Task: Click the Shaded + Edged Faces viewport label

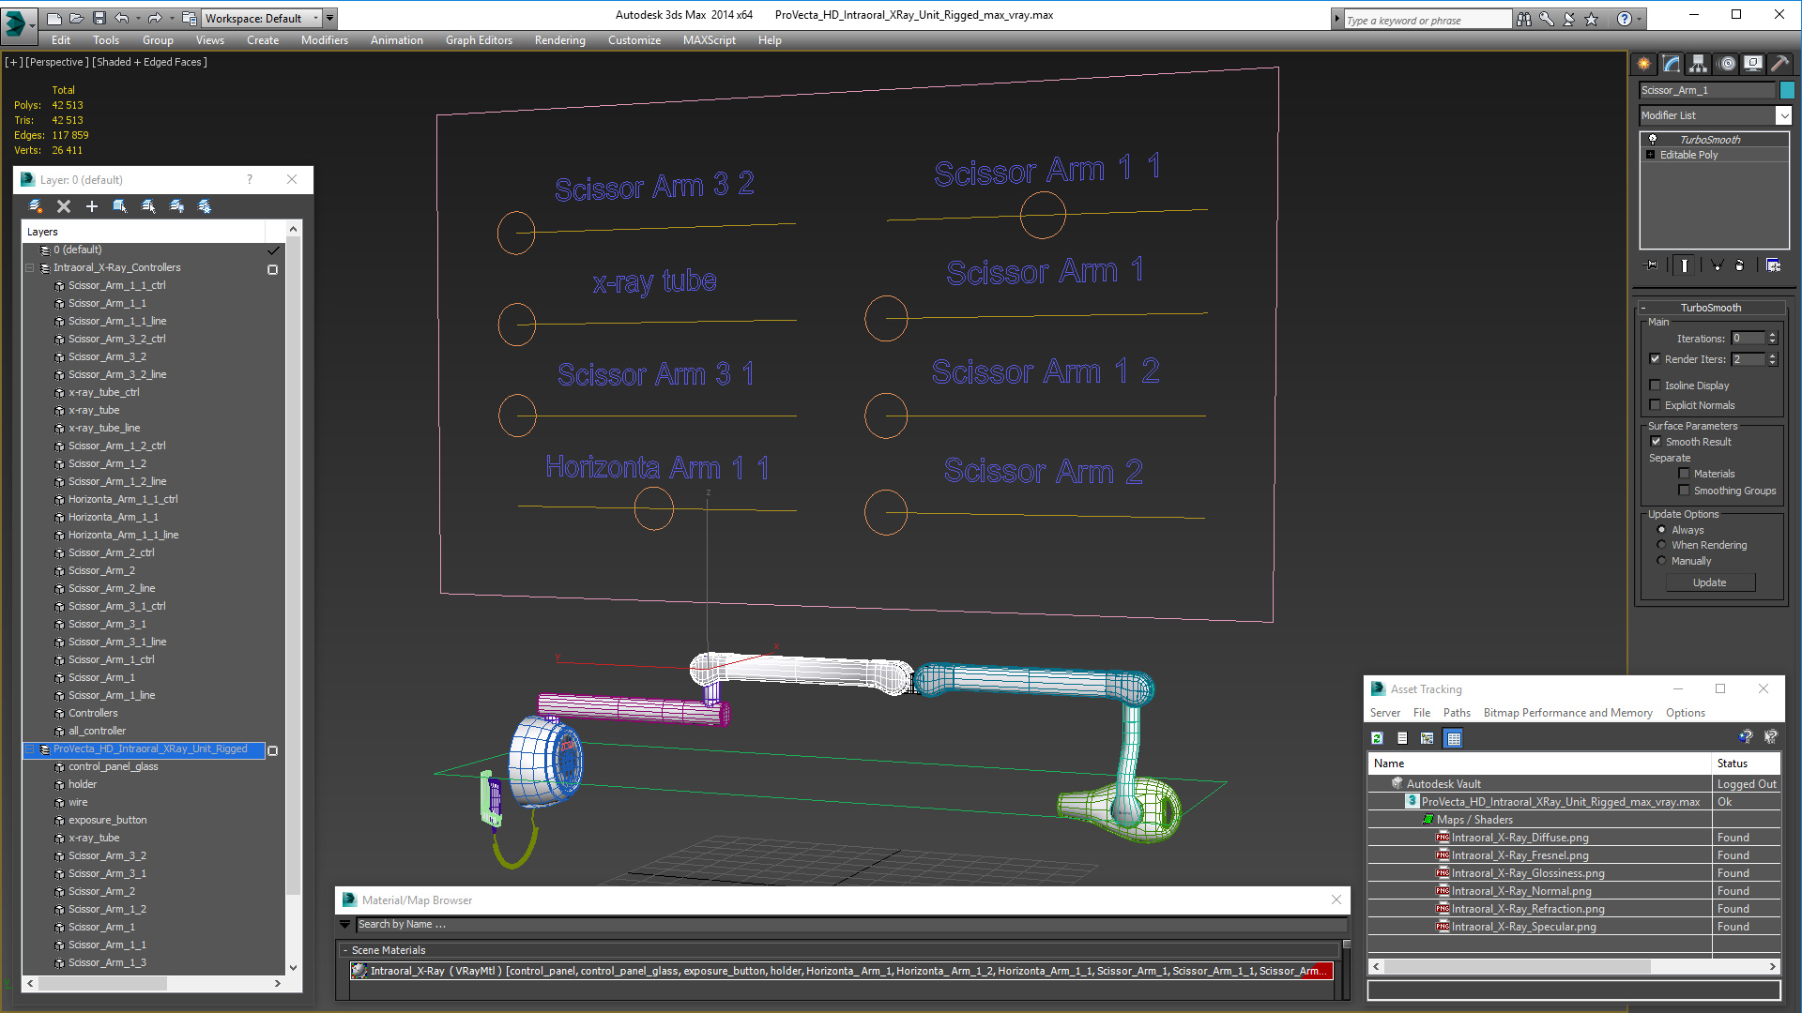Action: click(149, 62)
